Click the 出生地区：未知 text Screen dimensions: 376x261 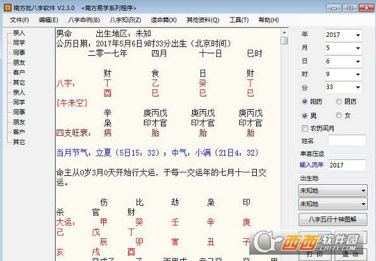[x=124, y=34]
